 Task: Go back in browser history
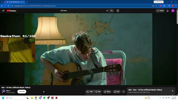coord(2,6)
